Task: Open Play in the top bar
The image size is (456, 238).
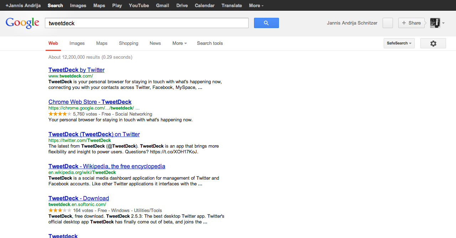Action: 117,5
